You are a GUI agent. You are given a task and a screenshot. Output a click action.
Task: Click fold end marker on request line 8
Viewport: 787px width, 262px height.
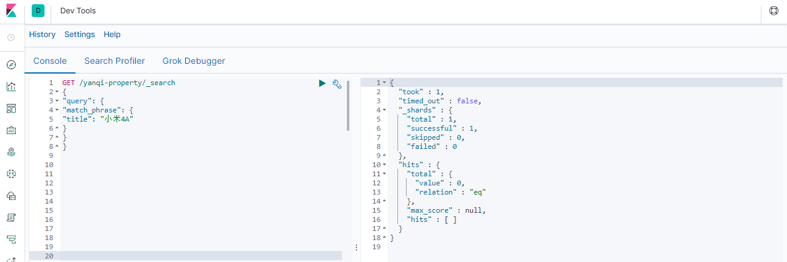point(57,147)
